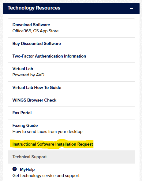Viewport: 142px width, 181px height.
Task: Click the dark navy panel header bar
Action: [71, 8]
